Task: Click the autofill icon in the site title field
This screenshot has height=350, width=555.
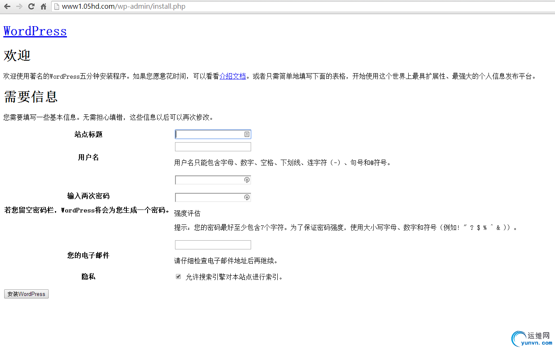Action: pyautogui.click(x=247, y=134)
